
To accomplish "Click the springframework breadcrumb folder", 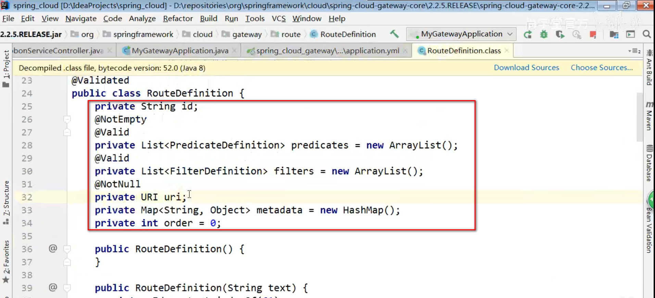I will tap(138, 34).
